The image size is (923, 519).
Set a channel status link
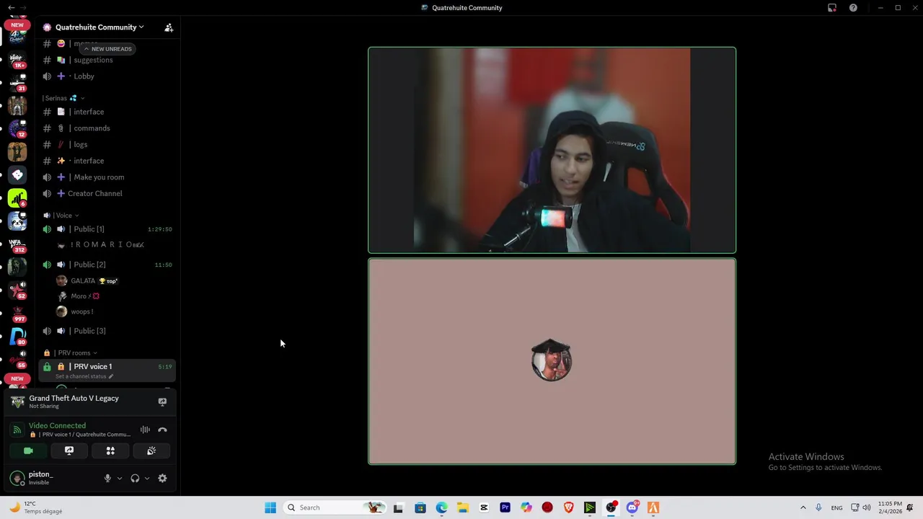(84, 376)
